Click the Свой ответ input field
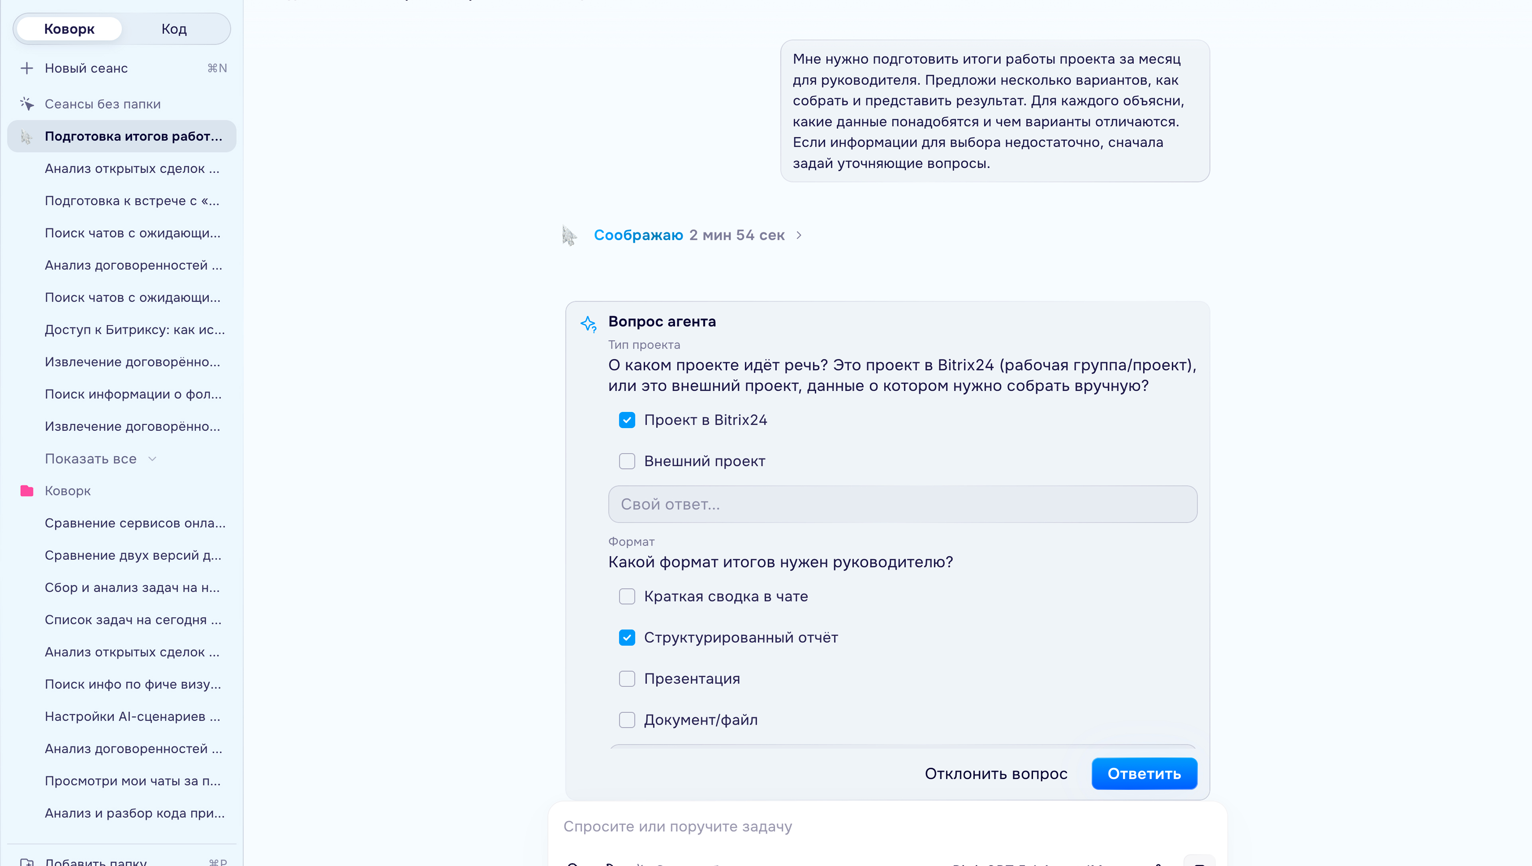1532x866 pixels. (902, 504)
